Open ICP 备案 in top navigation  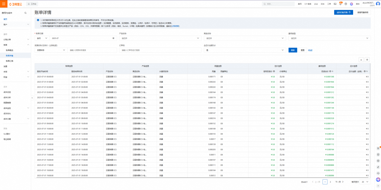[307, 4]
